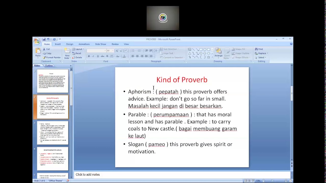
Task: Center the text
Action: (137, 56)
